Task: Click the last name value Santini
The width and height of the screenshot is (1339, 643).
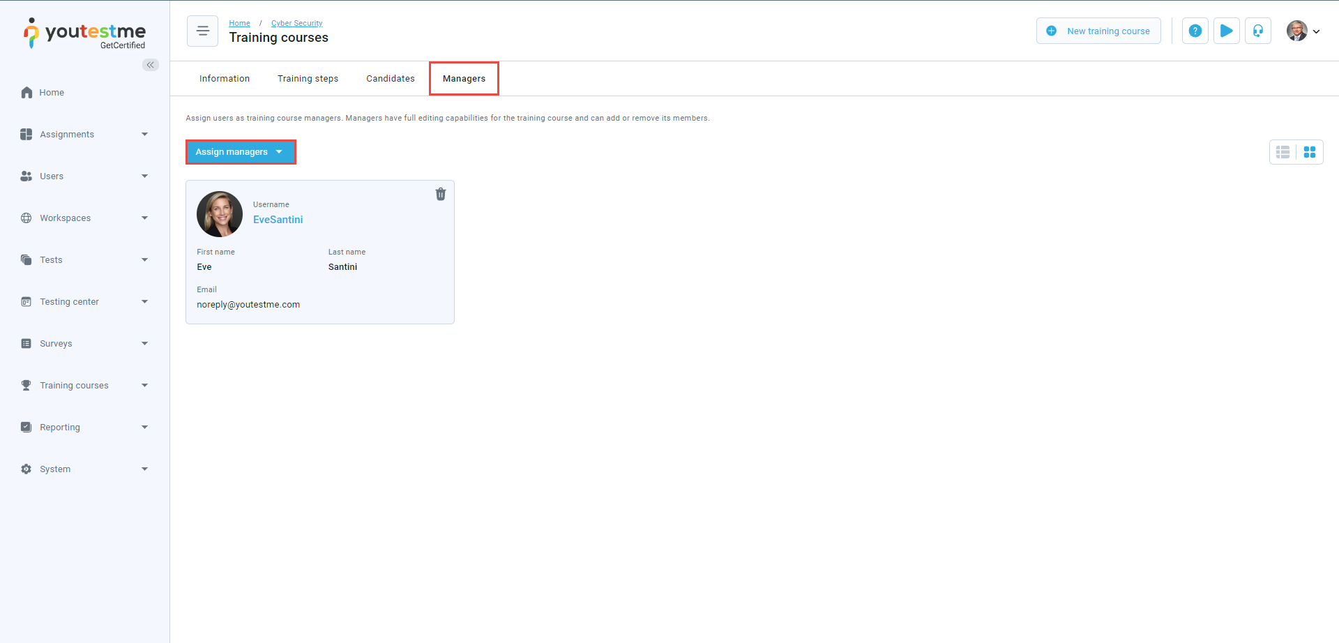Action: click(342, 267)
